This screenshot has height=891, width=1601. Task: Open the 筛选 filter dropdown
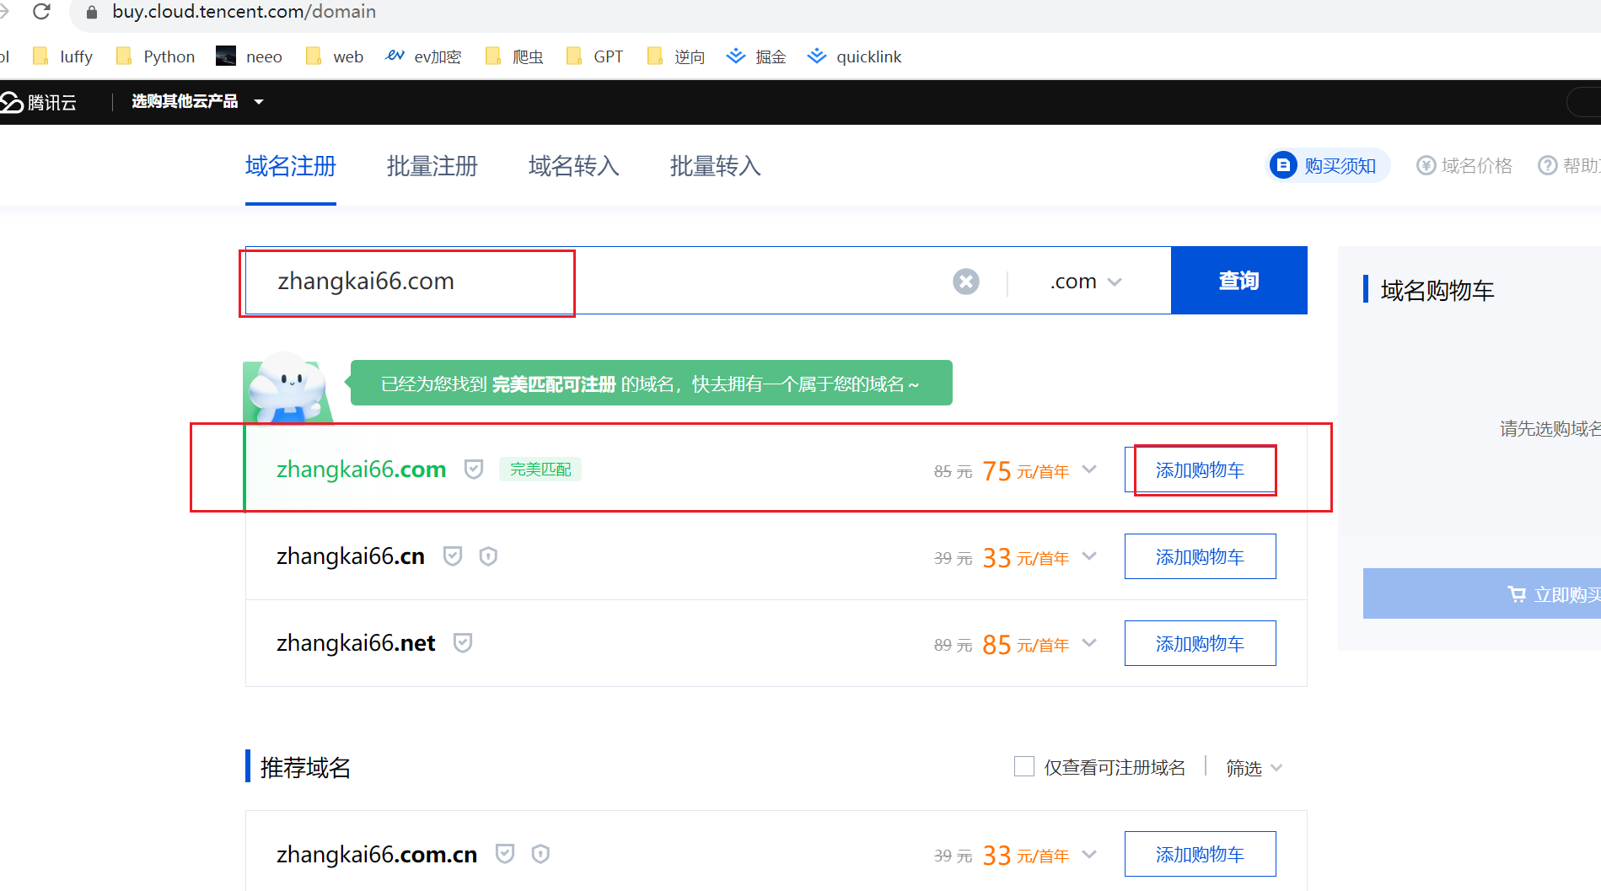pyautogui.click(x=1254, y=768)
